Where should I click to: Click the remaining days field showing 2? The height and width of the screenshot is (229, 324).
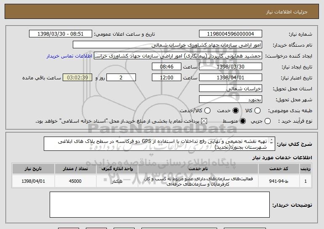point(121,78)
